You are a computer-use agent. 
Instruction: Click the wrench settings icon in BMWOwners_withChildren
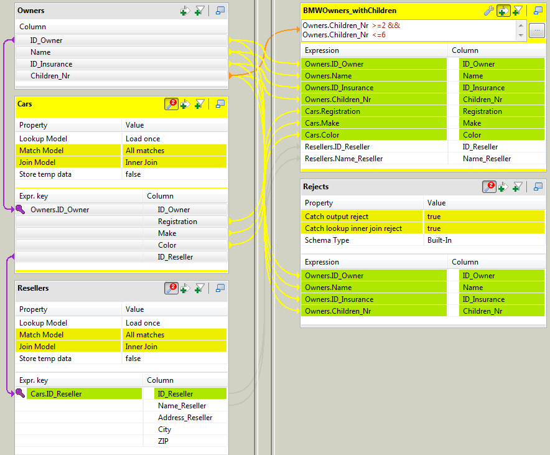point(489,11)
